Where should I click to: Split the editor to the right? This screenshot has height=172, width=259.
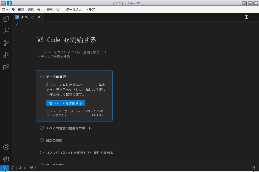click(246, 17)
